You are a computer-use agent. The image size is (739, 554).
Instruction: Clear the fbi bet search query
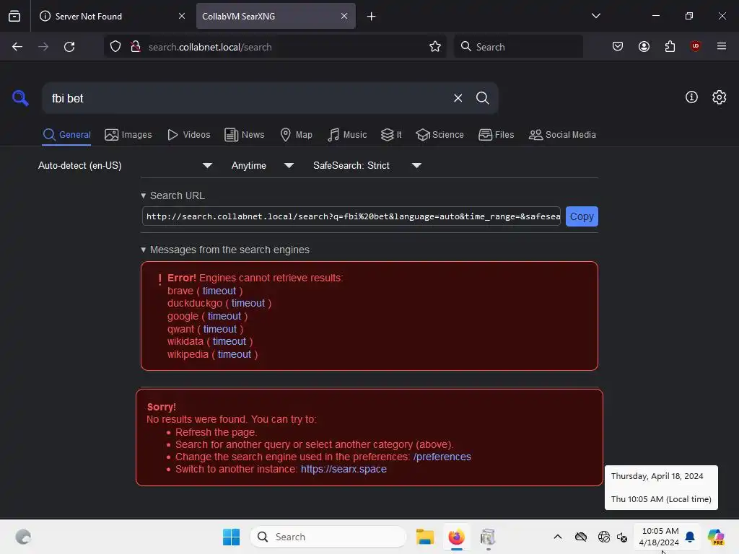(x=458, y=98)
